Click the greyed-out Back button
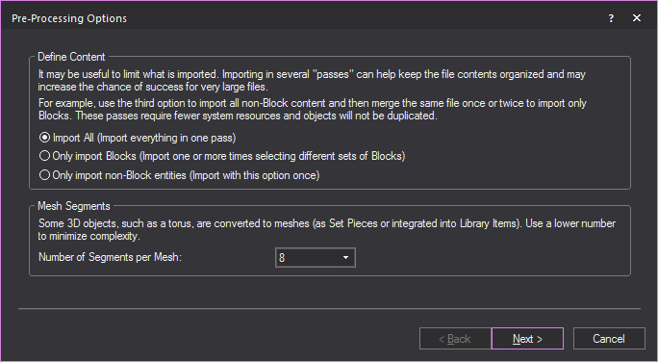The height and width of the screenshot is (362, 658). [455, 339]
